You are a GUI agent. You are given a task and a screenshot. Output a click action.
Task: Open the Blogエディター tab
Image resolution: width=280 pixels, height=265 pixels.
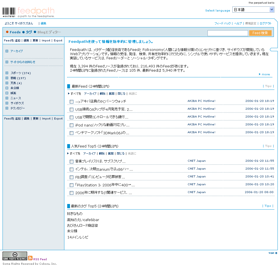pyautogui.click(x=49, y=32)
